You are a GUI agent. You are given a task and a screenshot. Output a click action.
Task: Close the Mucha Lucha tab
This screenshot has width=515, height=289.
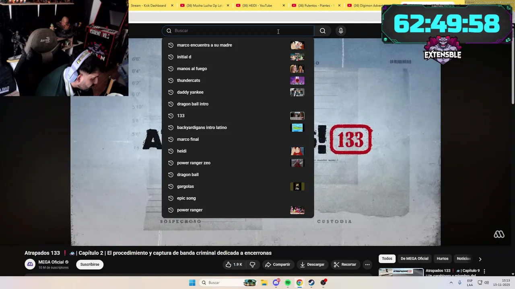pos(228,6)
